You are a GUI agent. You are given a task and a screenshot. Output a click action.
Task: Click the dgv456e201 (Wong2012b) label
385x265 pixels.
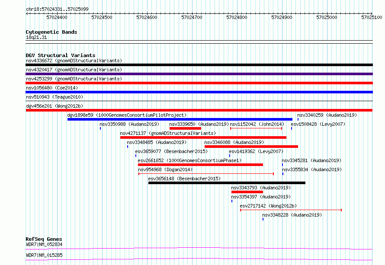click(55, 106)
